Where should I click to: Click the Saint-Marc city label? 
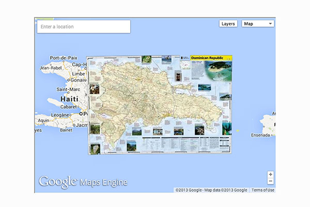pyautogui.click(x=68, y=90)
